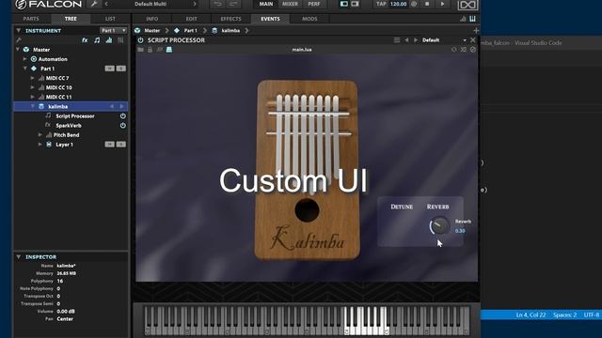The image size is (602, 338).
Task: Open the EVENTS tab
Action: click(x=270, y=19)
